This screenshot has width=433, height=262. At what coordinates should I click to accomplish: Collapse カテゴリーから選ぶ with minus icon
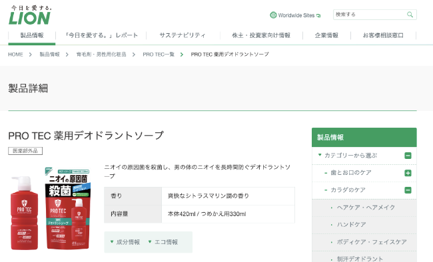tap(408, 156)
